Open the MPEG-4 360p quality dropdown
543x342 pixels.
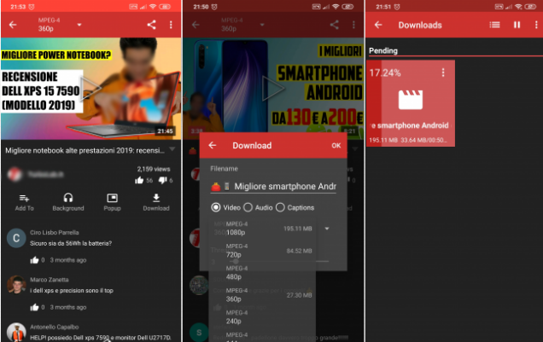click(x=79, y=25)
